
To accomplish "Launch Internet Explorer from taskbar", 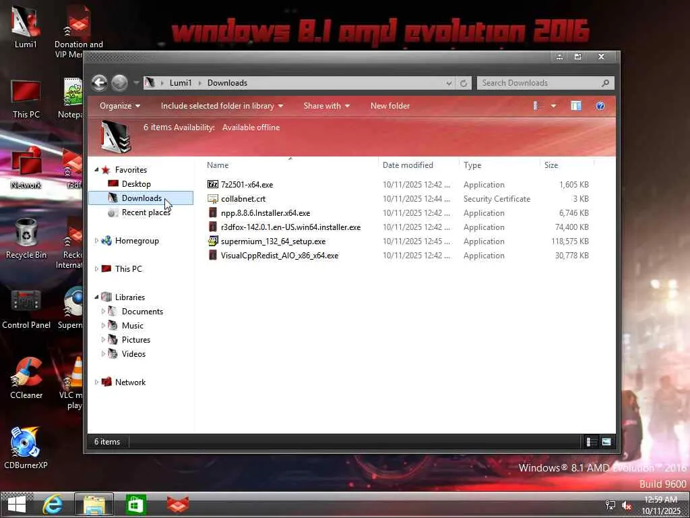I will tap(53, 505).
